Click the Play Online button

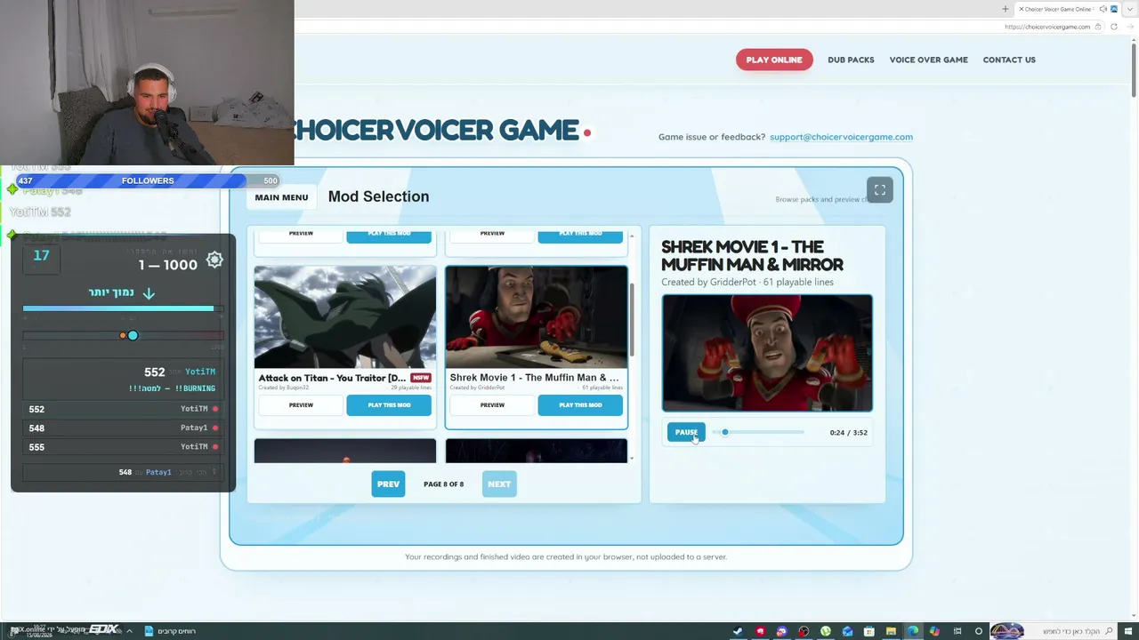[774, 60]
